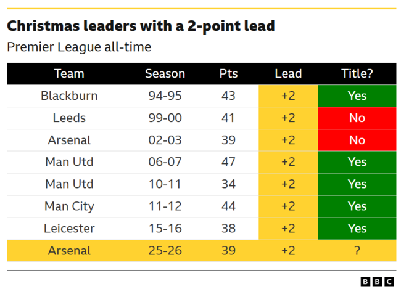Select the Lead column header
Viewport: 401px width, 289px height.
(288, 74)
